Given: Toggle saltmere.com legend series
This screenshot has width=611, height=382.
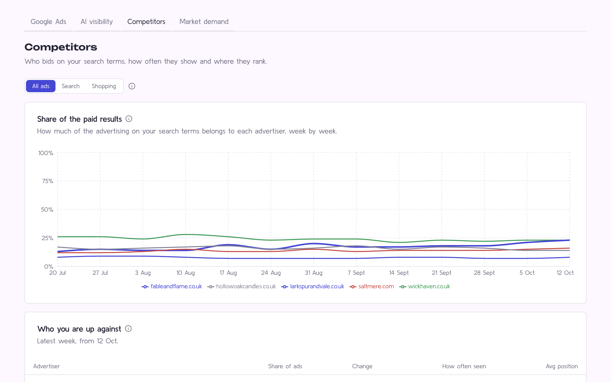Looking at the screenshot, I should (x=372, y=286).
